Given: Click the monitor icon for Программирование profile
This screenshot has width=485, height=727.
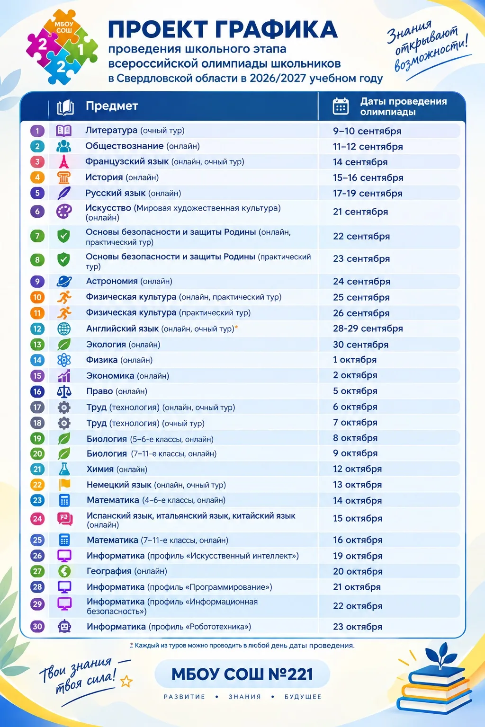Looking at the screenshot, I should 64,587.
